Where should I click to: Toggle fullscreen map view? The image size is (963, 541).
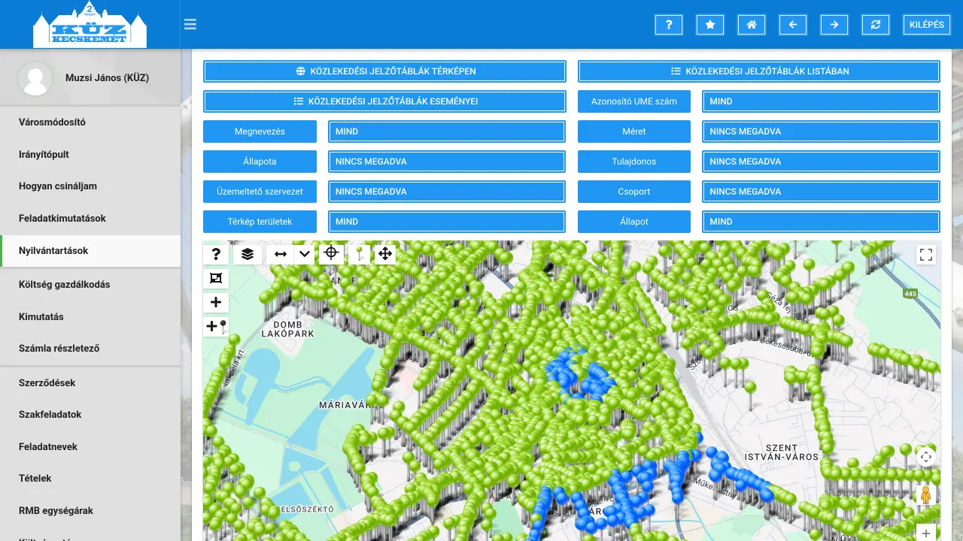pyautogui.click(x=926, y=255)
